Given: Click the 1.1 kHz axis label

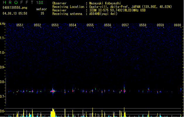Looking at the screenshot, I should click(2, 38).
